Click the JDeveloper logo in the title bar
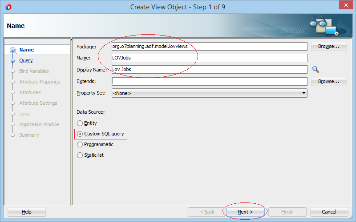356x222 pixels. click(x=8, y=7)
